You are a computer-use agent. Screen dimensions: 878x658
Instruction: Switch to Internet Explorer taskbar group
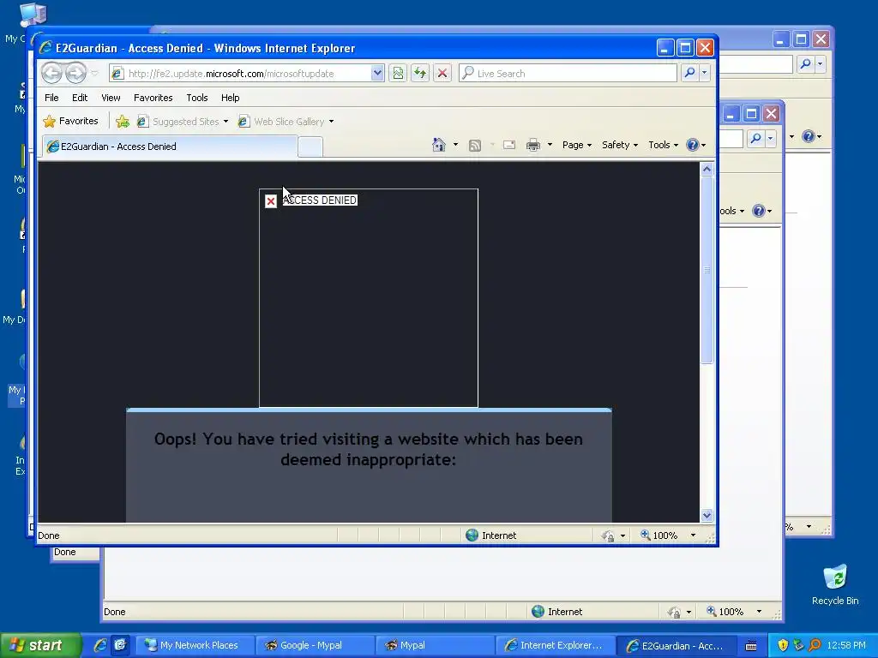[555, 645]
